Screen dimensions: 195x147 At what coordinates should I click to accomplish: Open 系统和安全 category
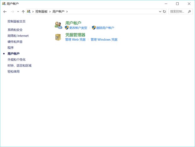[x=15, y=30]
